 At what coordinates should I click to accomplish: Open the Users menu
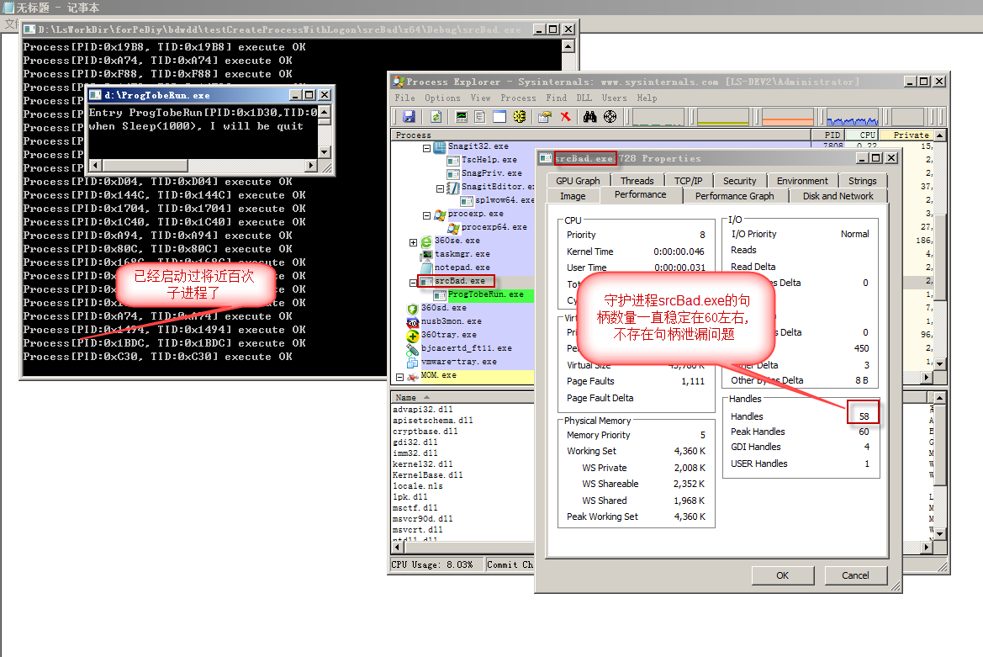tap(614, 98)
